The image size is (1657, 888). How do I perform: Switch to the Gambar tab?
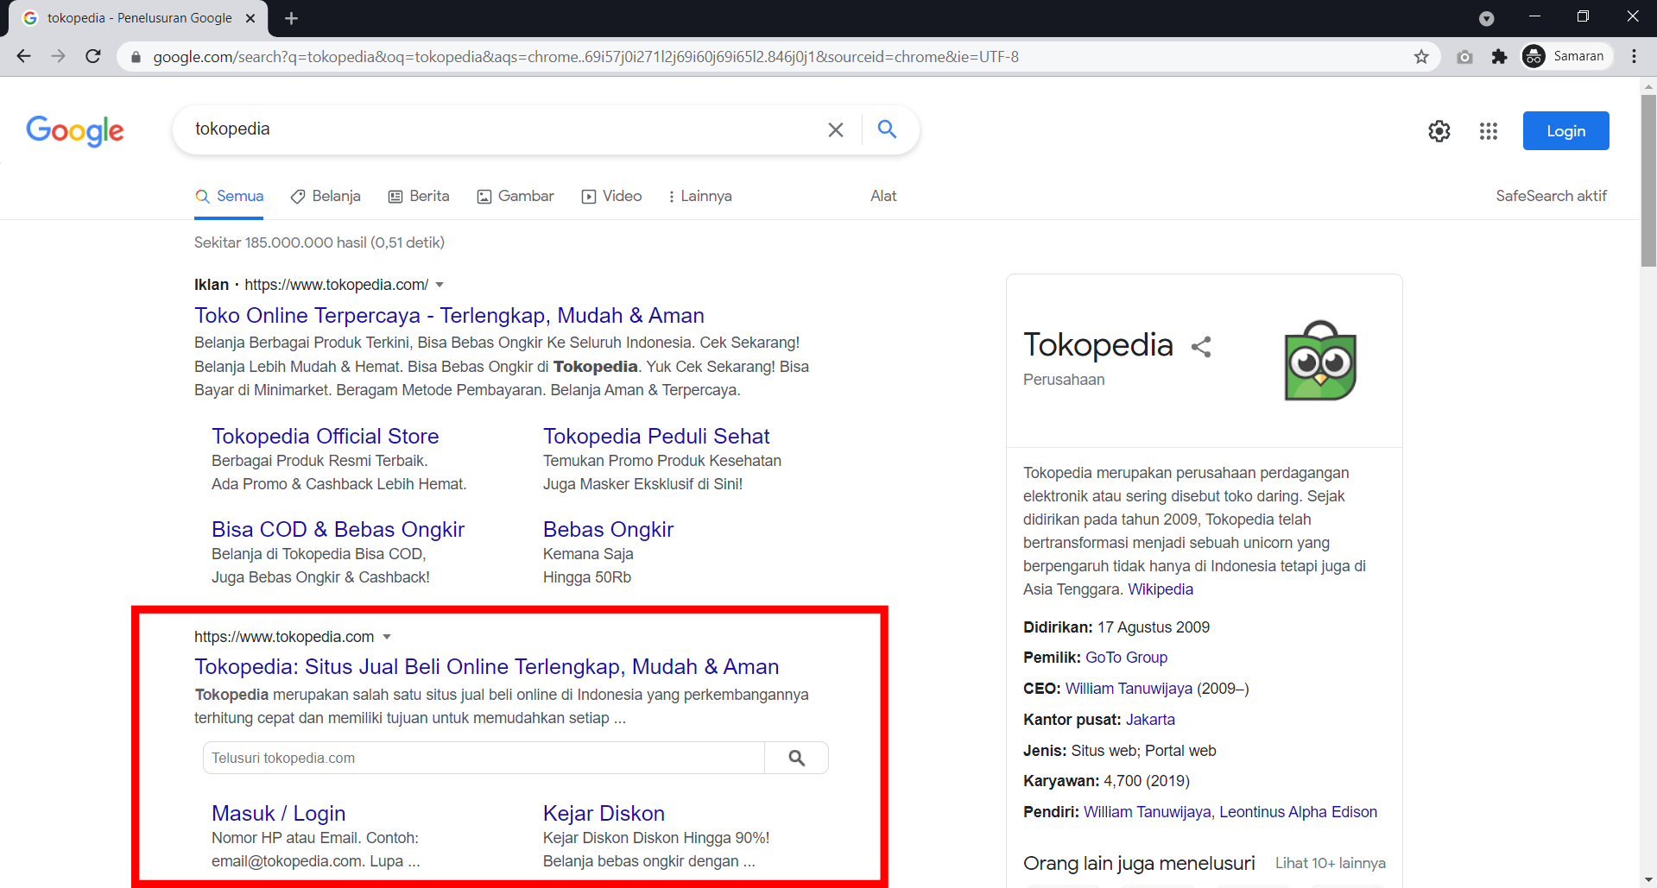coord(515,196)
